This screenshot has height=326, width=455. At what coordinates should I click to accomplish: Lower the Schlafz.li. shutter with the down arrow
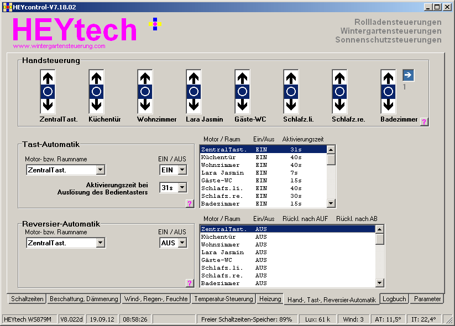pos(291,106)
